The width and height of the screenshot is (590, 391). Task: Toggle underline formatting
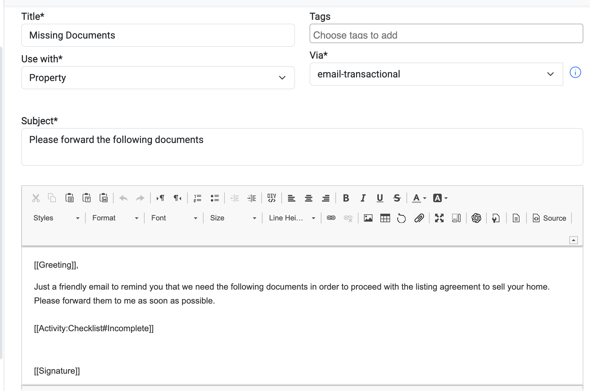pyautogui.click(x=380, y=198)
